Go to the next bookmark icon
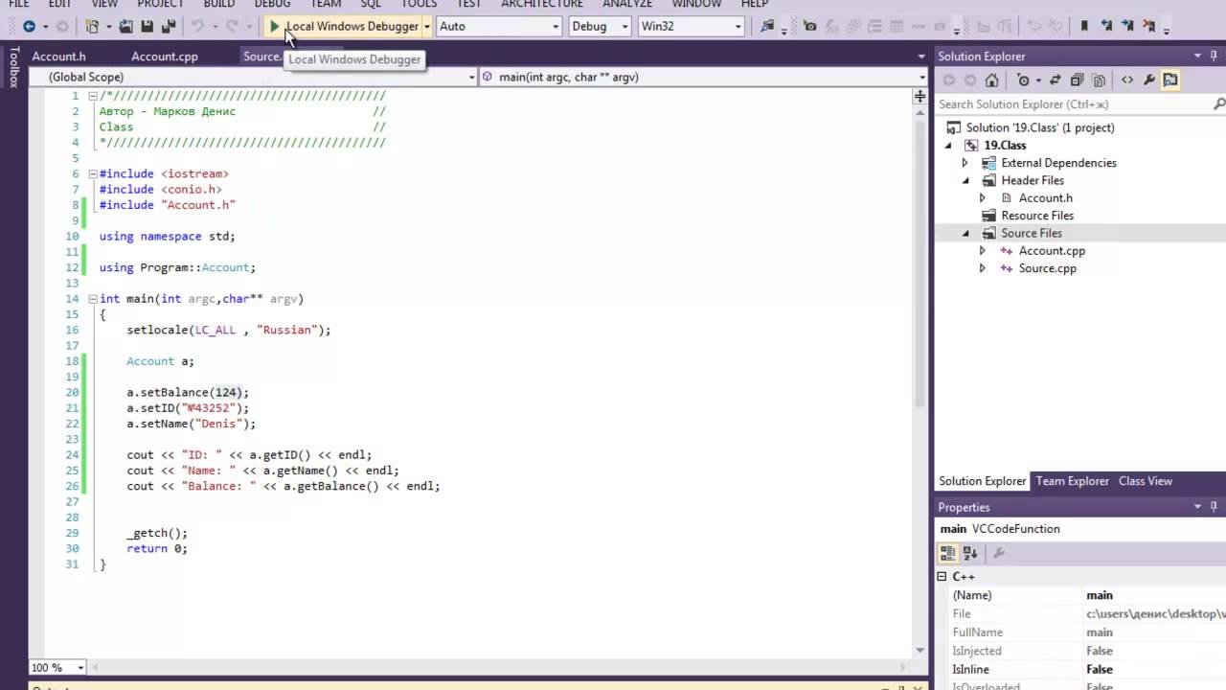Viewport: 1226px width, 690px height. [x=1128, y=27]
